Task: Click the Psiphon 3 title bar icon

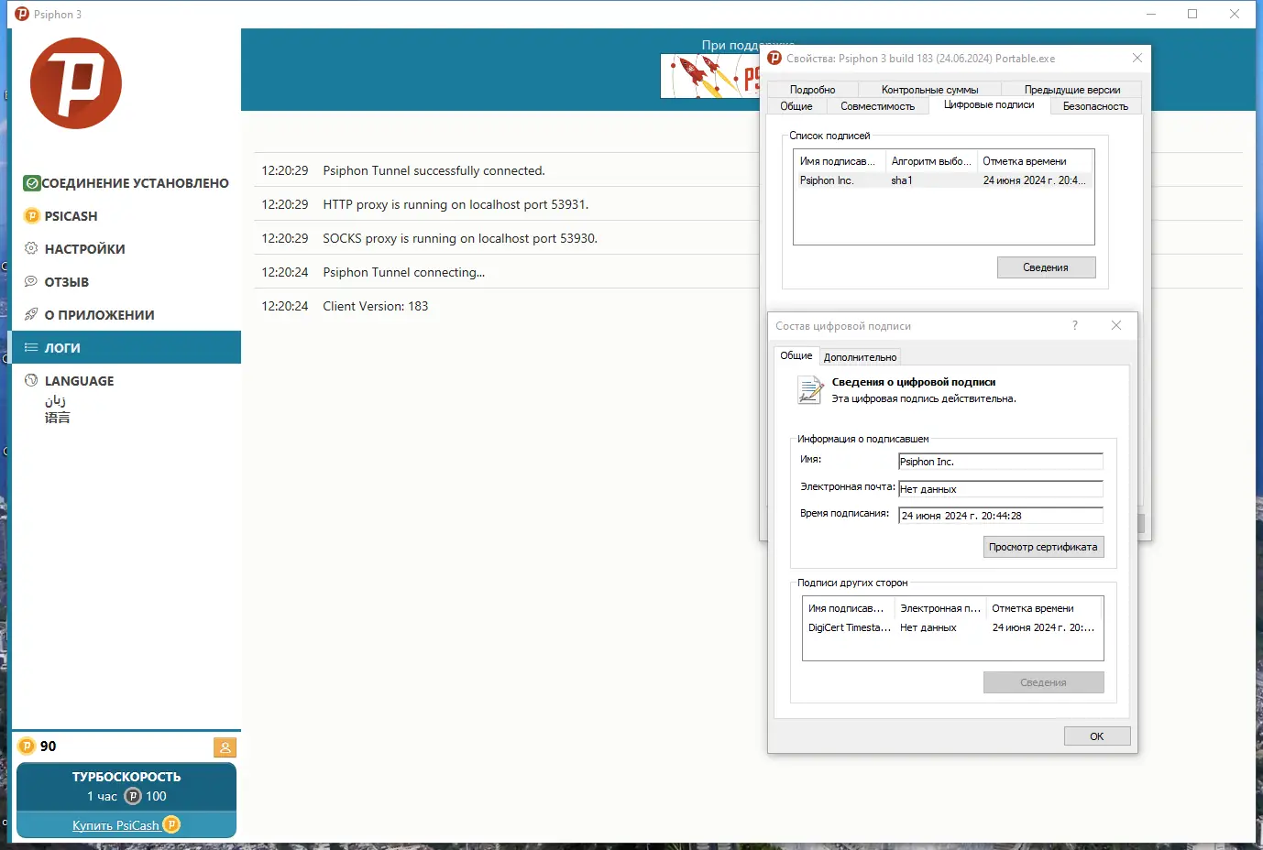Action: 22,14
